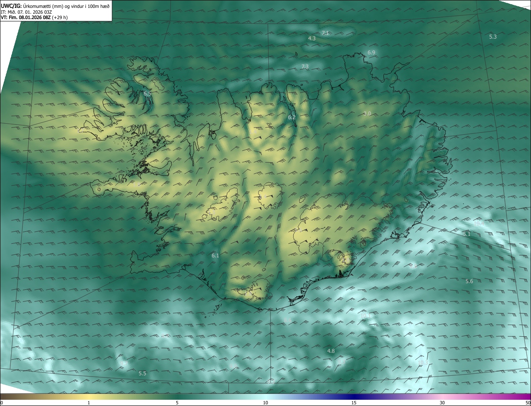Click the map value "7.1" near the top
Image resolution: width=531 pixels, height=406 pixels.
(x=325, y=33)
